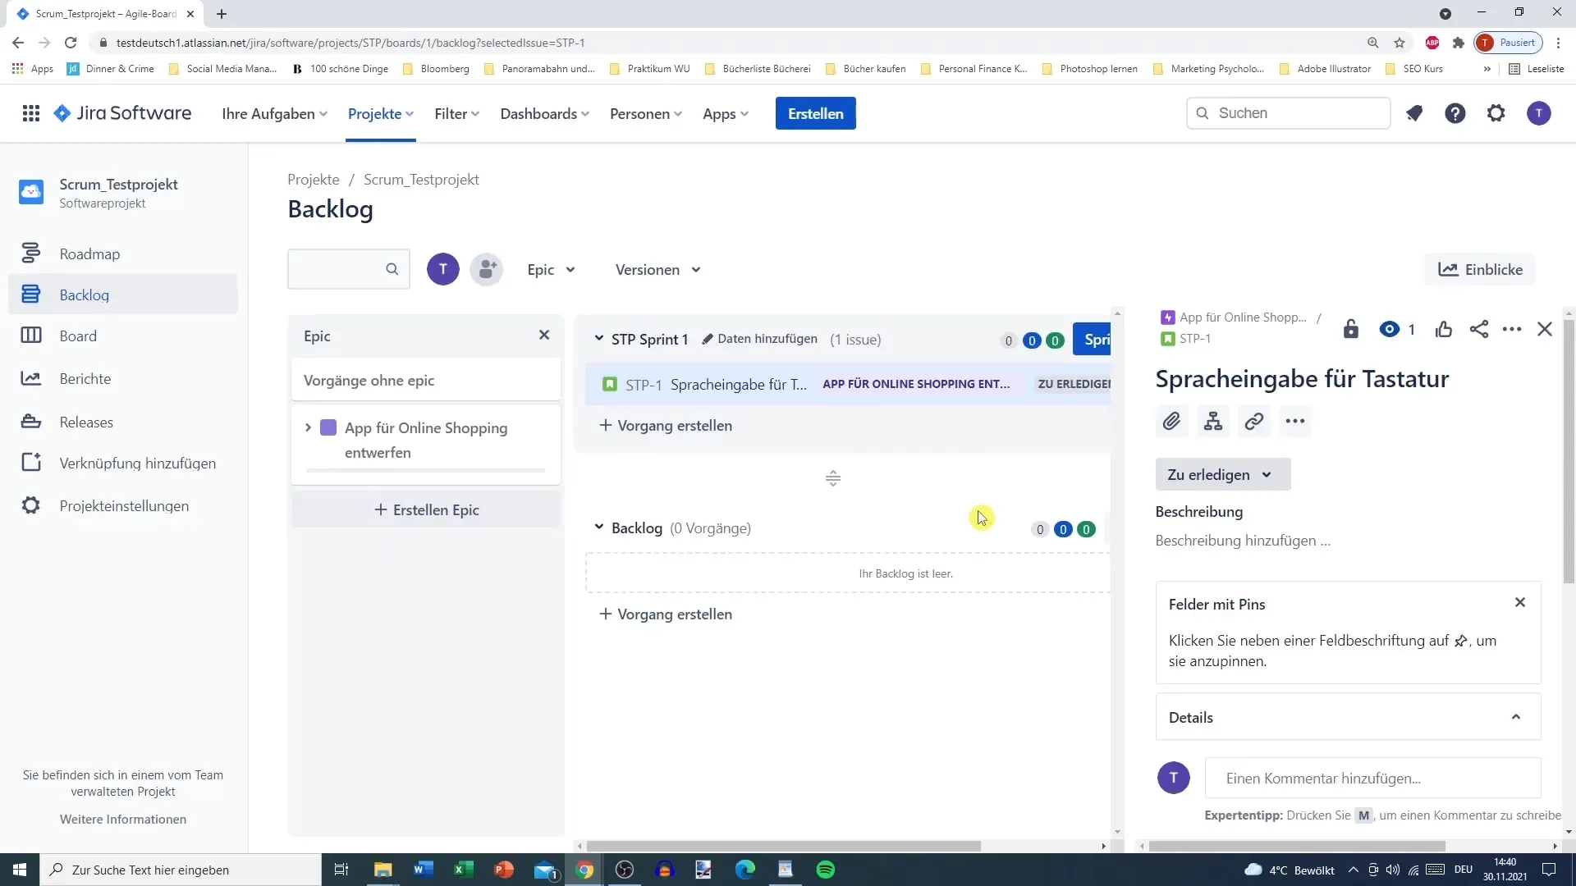Open Word from the taskbar

(424, 870)
